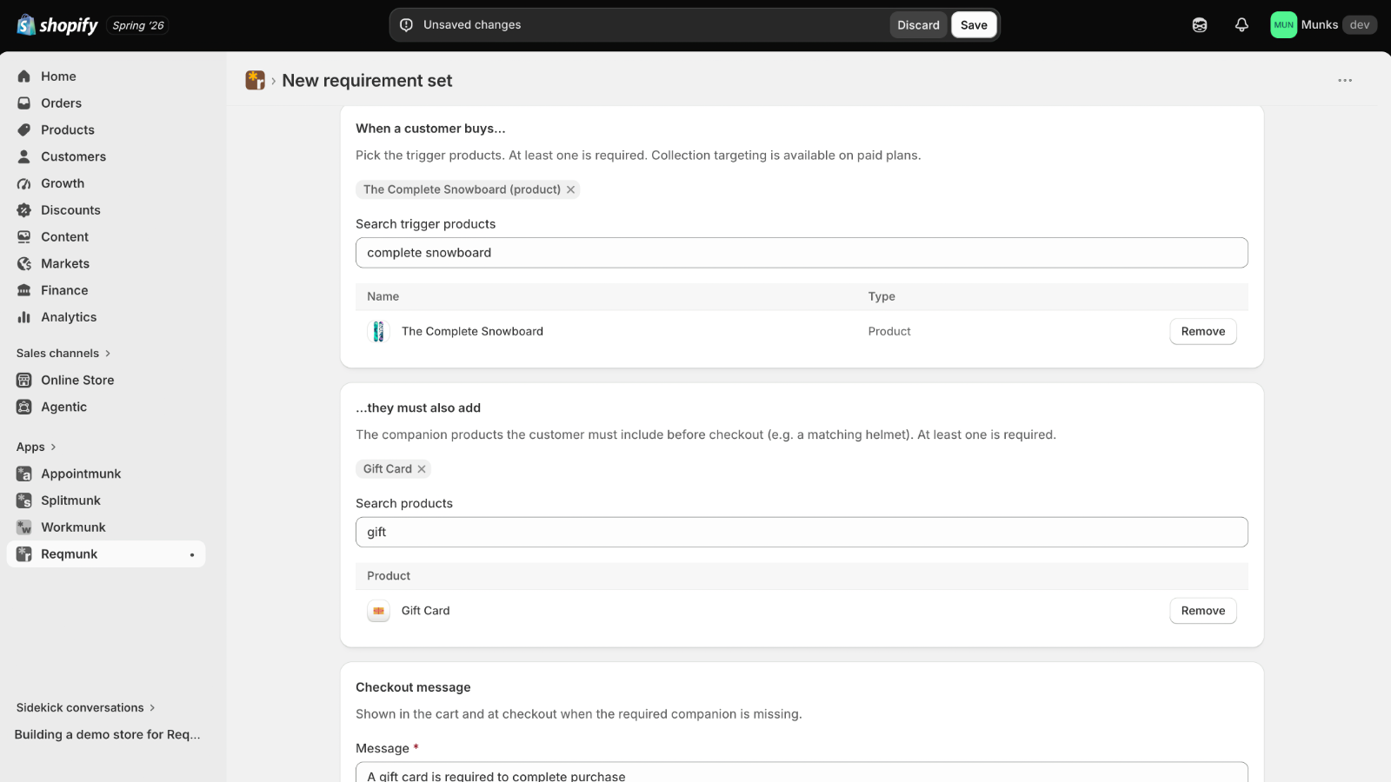Open the 'Building a demo store' conversation
Viewport: 1391px width, 782px height.
[108, 735]
